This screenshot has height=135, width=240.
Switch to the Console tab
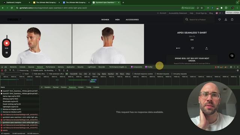(22, 67)
